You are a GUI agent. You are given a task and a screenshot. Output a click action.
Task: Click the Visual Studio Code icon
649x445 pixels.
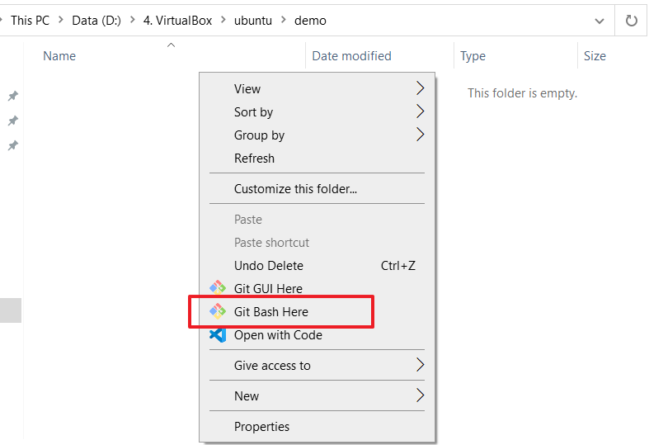pyautogui.click(x=218, y=335)
